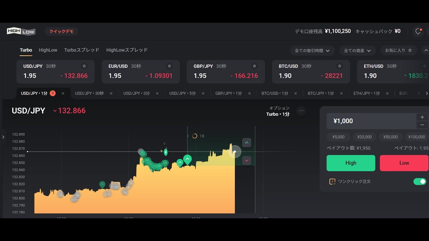Click the ¥1,000 amount input field
Image resolution: width=429 pixels, height=241 pixels.
point(371,121)
